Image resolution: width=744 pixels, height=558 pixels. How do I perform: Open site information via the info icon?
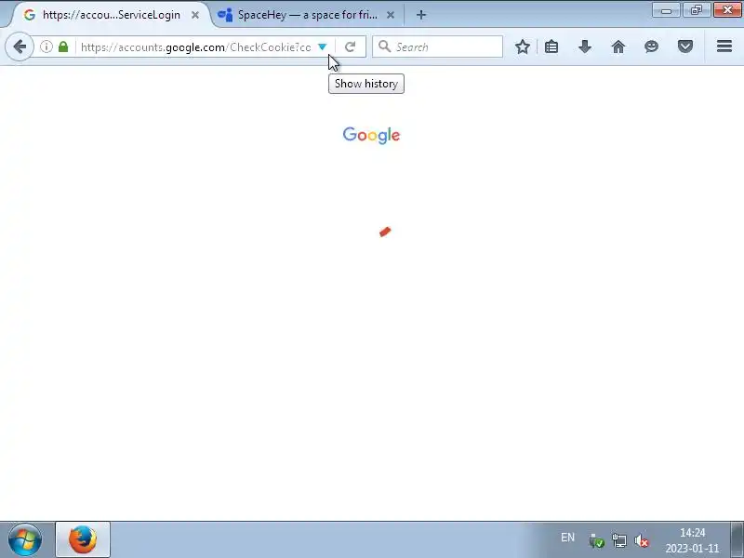46,46
